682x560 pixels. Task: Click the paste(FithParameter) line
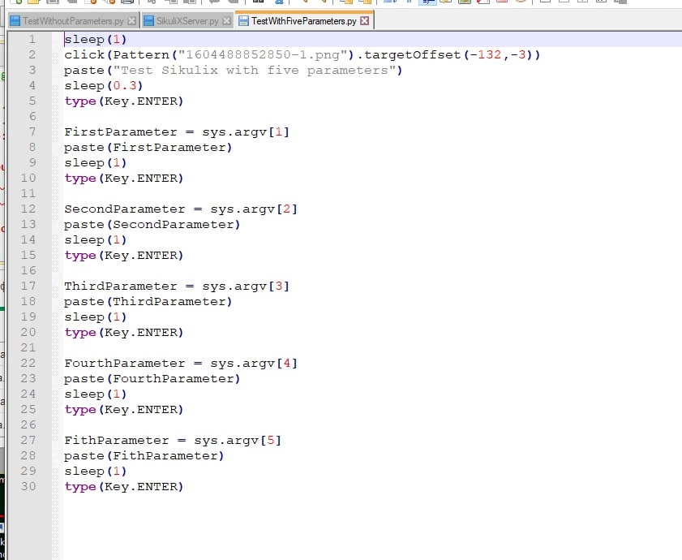click(144, 455)
